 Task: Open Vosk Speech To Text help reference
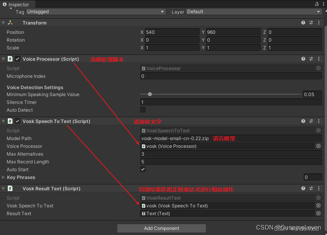point(303,121)
